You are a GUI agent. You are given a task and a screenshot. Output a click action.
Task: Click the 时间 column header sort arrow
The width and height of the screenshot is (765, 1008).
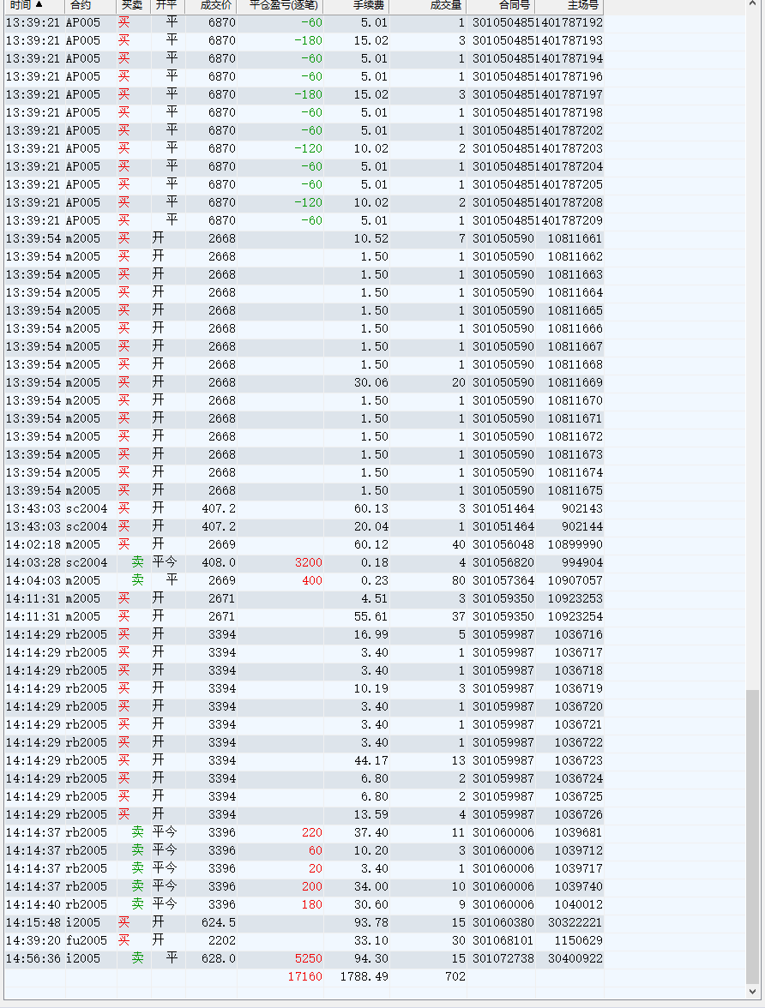pos(39,5)
